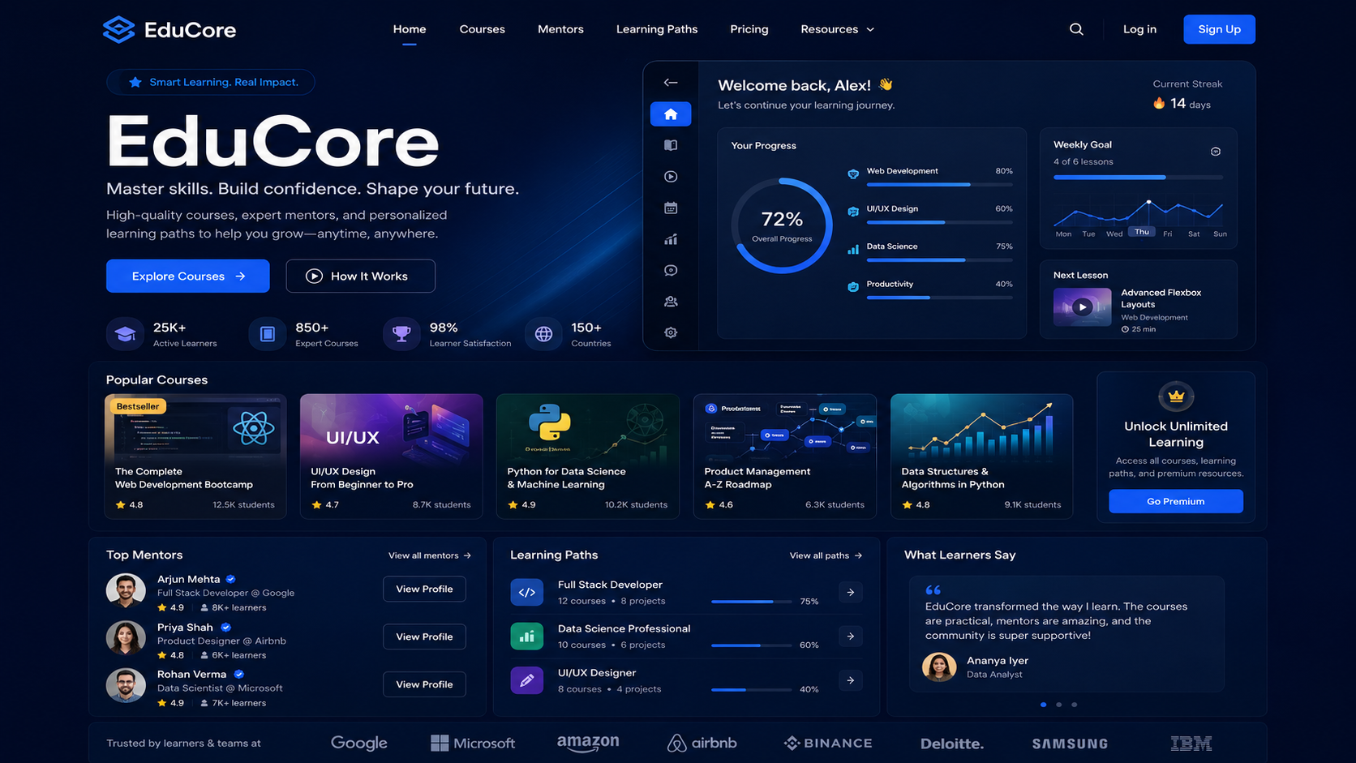
Task: Click the Data Science bar chart icon
Action: tap(853, 249)
